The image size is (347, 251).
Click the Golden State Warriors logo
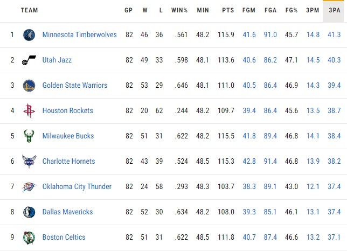[x=29, y=86]
